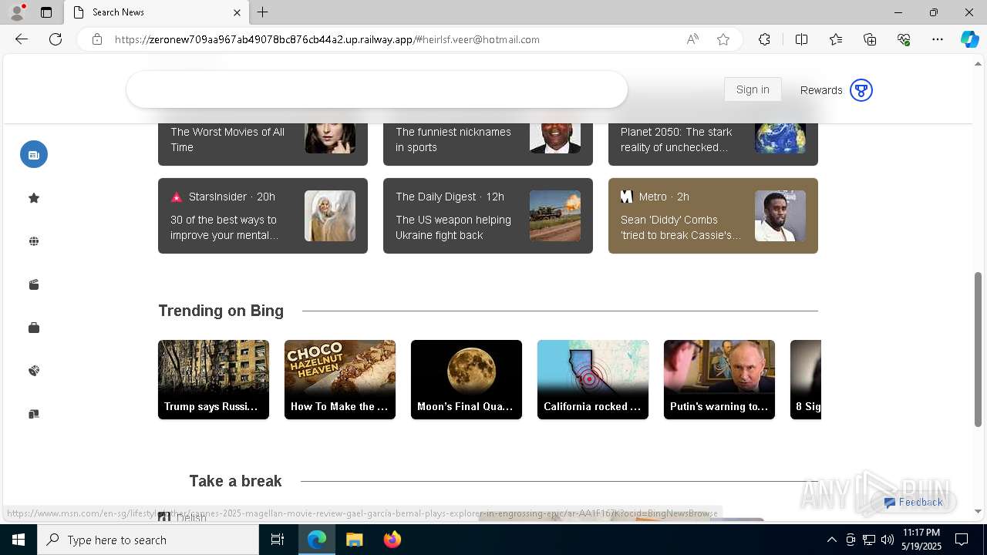Open the sports ball sidebar icon
Screen dimensions: 987x555
coord(34,371)
